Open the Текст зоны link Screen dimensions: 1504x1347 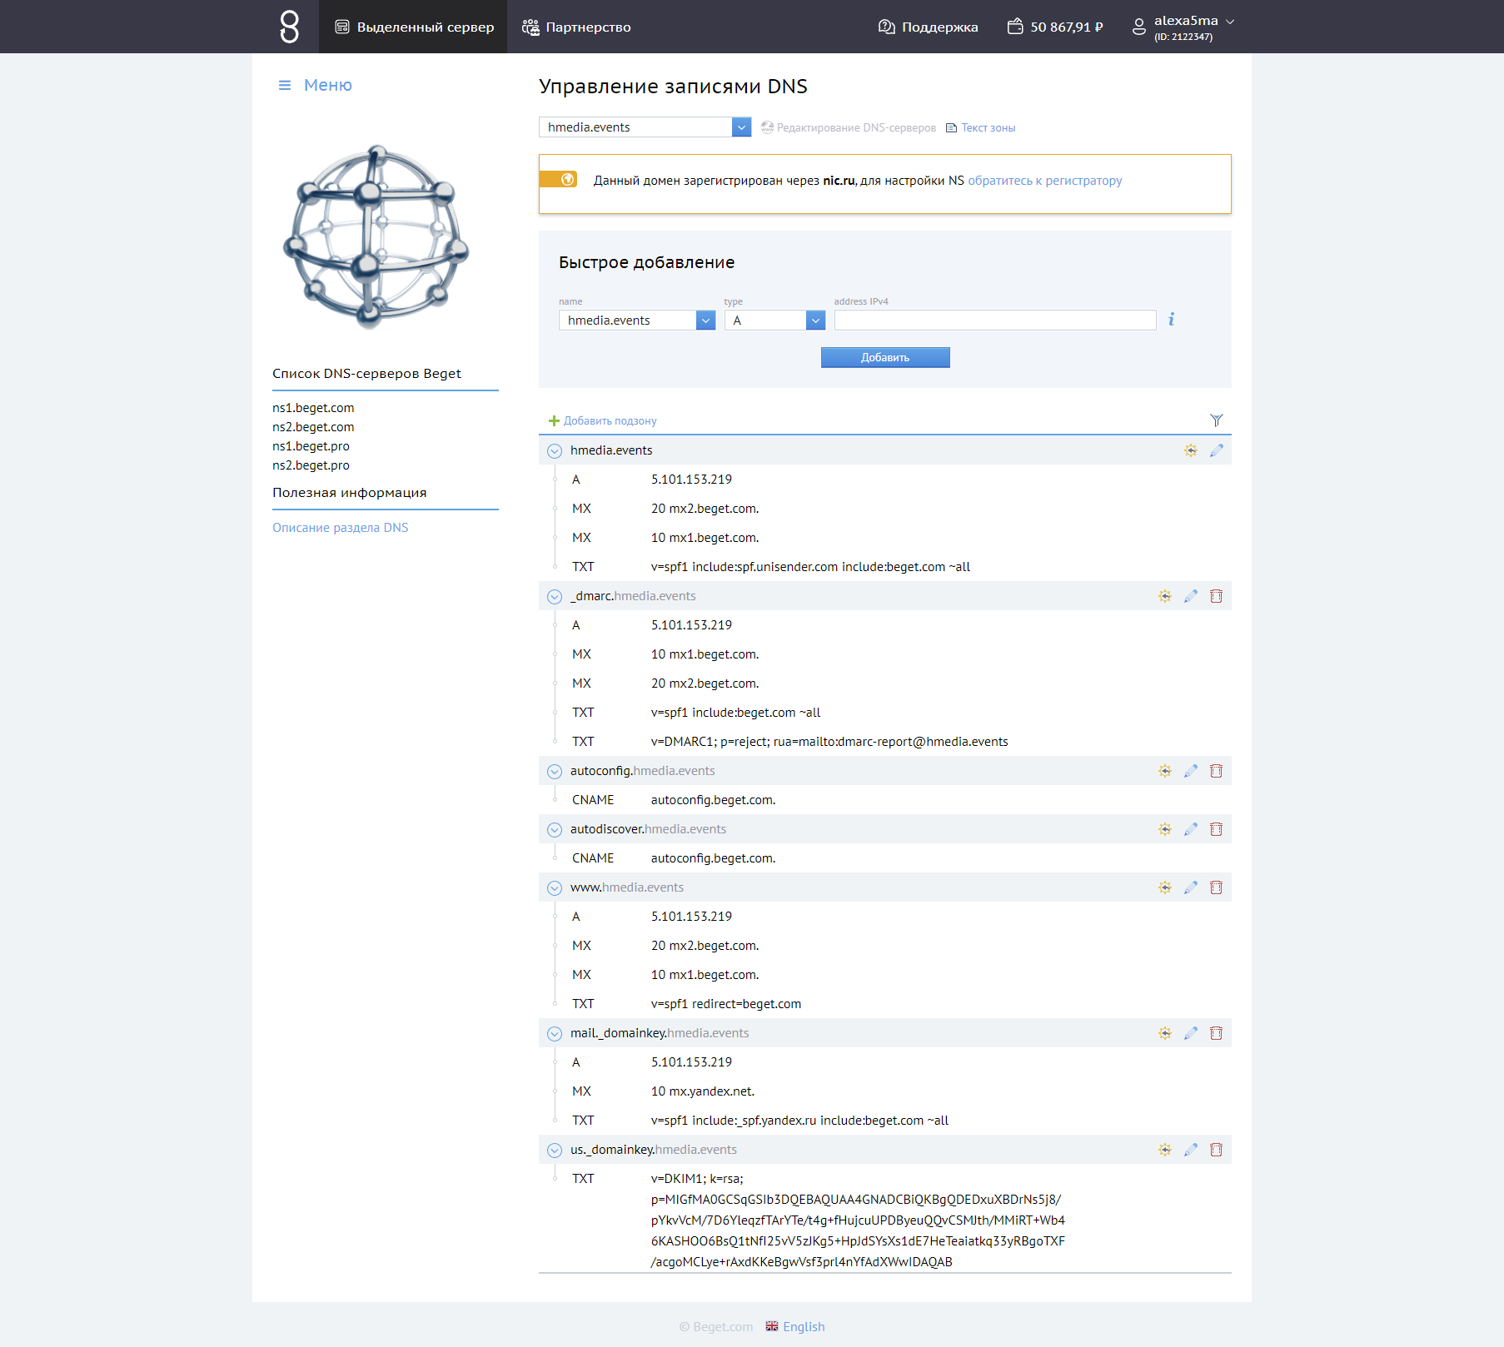click(988, 128)
